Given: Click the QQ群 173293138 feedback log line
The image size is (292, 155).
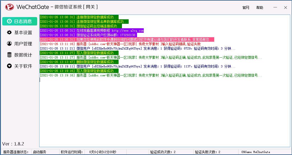Looking at the screenshot, I should pyautogui.click(x=88, y=35).
